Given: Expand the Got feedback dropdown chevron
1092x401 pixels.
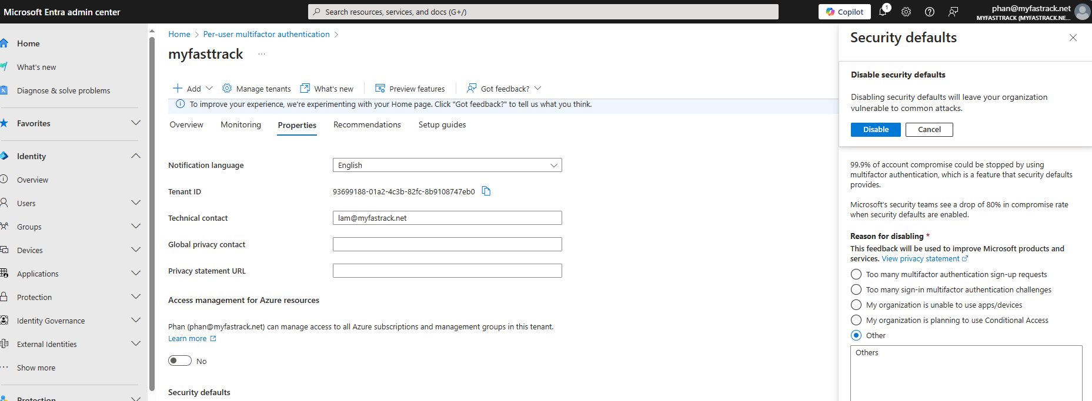Looking at the screenshot, I should [x=537, y=88].
